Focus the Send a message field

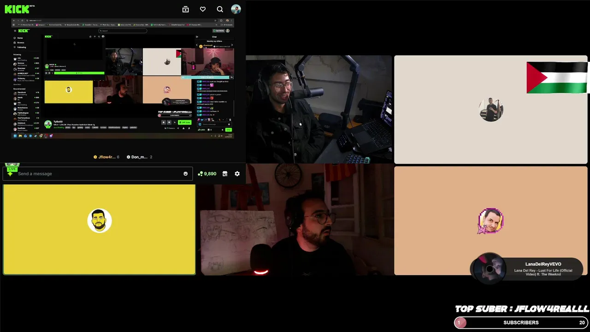98,174
